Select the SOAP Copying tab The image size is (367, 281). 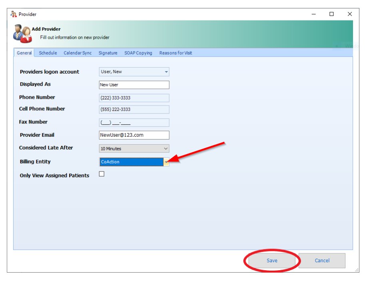coord(138,53)
